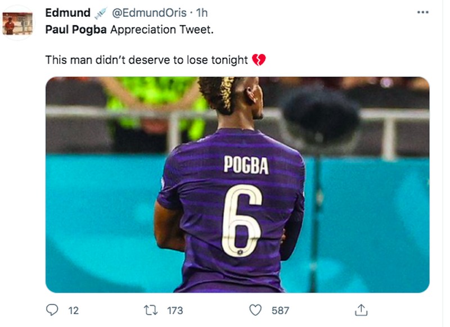
Task: Click the reply speech bubble icon
Action: (52, 310)
